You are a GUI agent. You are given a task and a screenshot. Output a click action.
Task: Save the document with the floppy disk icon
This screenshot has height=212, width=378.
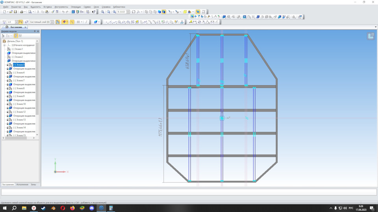click(15, 12)
